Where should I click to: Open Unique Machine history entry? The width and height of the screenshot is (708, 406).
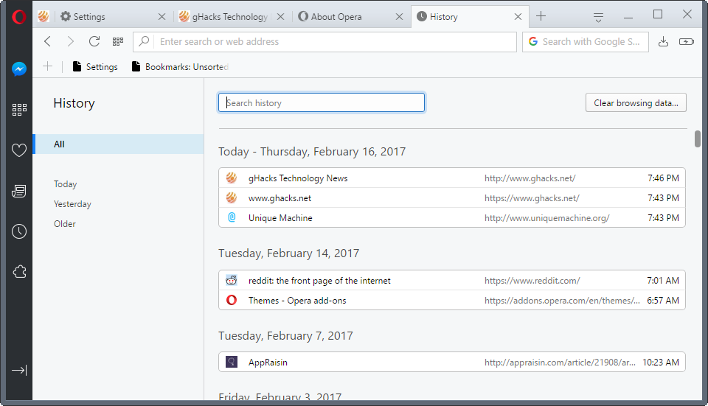click(x=452, y=217)
